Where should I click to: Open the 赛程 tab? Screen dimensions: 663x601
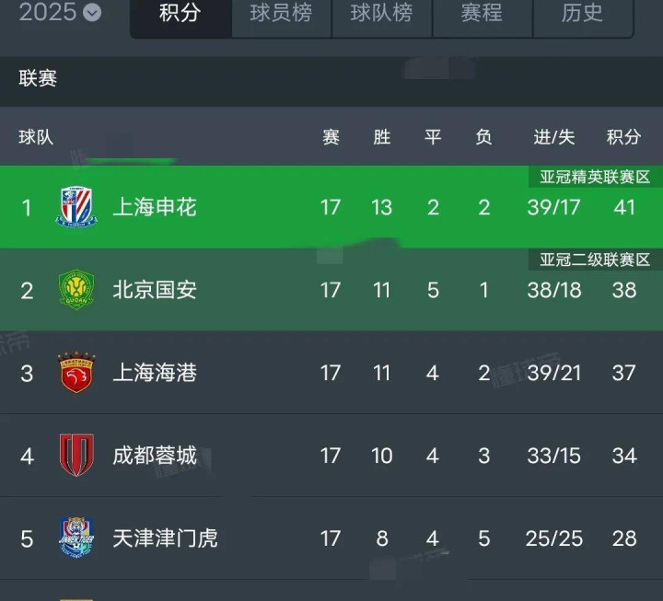[483, 14]
